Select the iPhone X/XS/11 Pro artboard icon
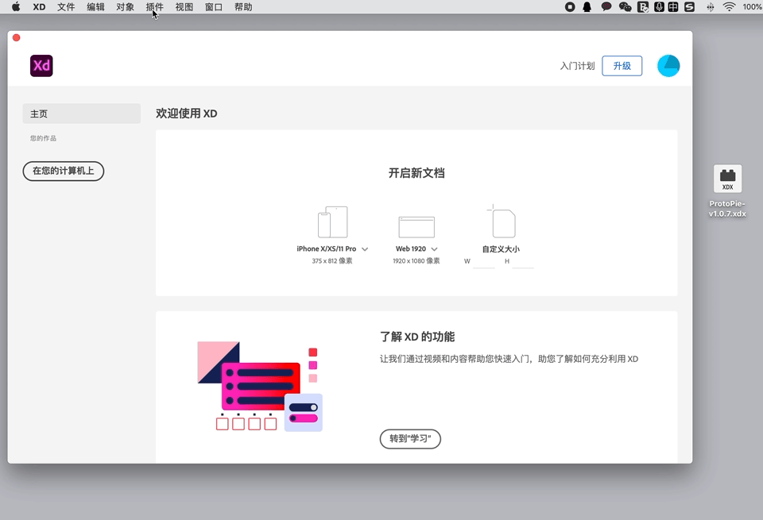 click(x=333, y=222)
